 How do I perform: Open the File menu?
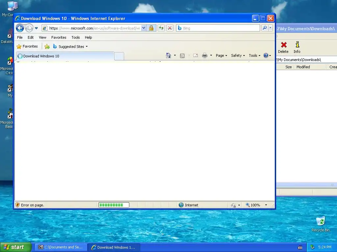click(20, 37)
